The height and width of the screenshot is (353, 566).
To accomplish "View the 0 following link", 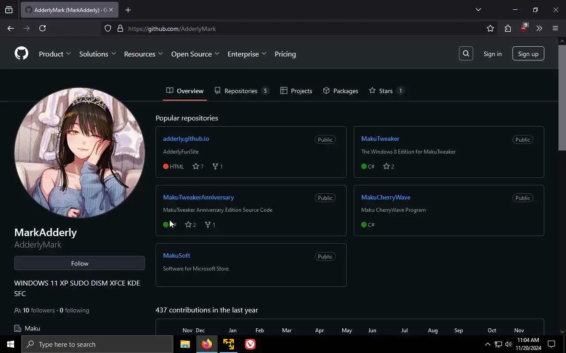I will pyautogui.click(x=74, y=310).
